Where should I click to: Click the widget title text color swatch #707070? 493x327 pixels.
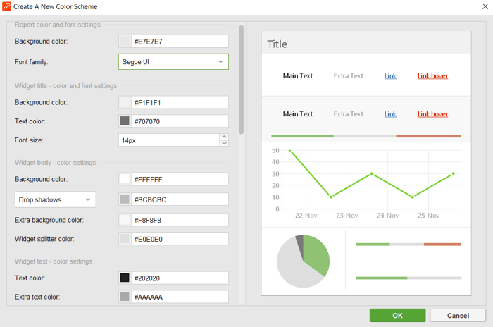125,121
